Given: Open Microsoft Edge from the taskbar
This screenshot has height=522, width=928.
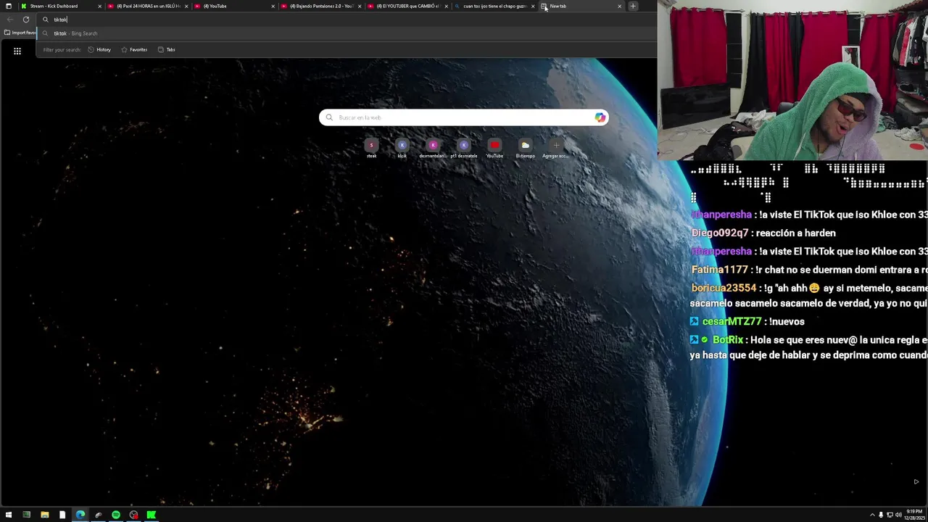Looking at the screenshot, I should coord(80,515).
